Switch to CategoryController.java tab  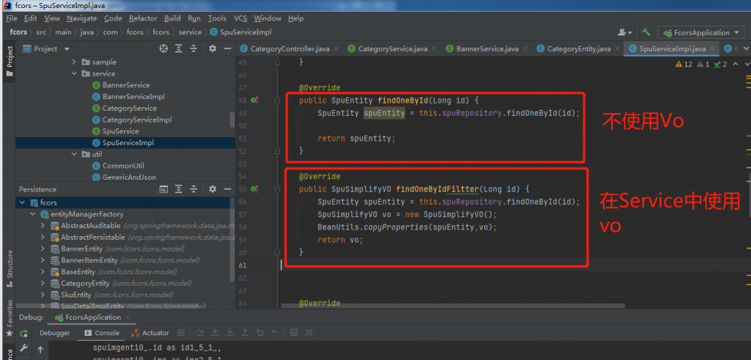pos(285,49)
